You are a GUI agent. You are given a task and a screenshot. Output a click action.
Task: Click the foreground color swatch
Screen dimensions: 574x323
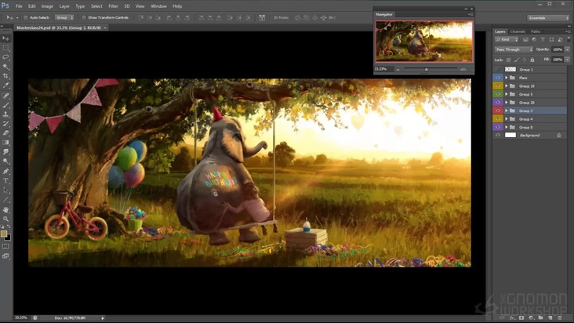pos(4,233)
